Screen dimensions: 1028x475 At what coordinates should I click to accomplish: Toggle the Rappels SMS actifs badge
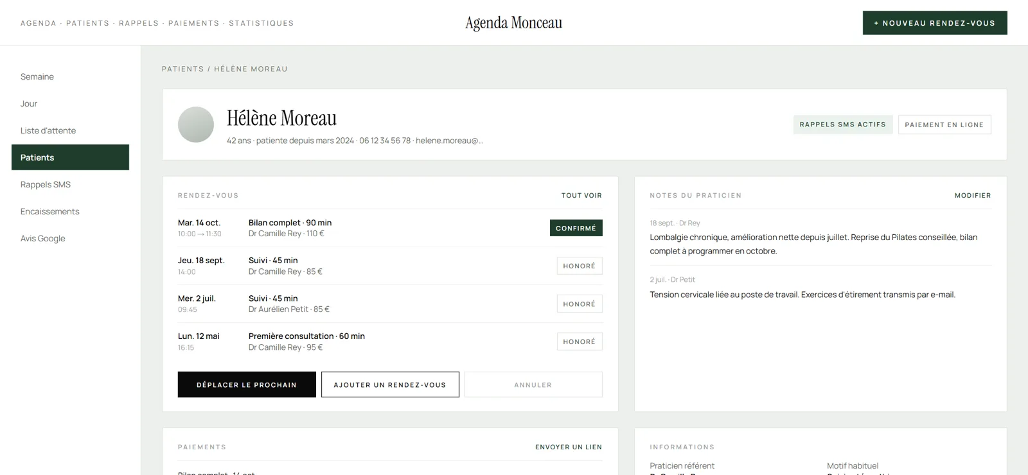[843, 125]
